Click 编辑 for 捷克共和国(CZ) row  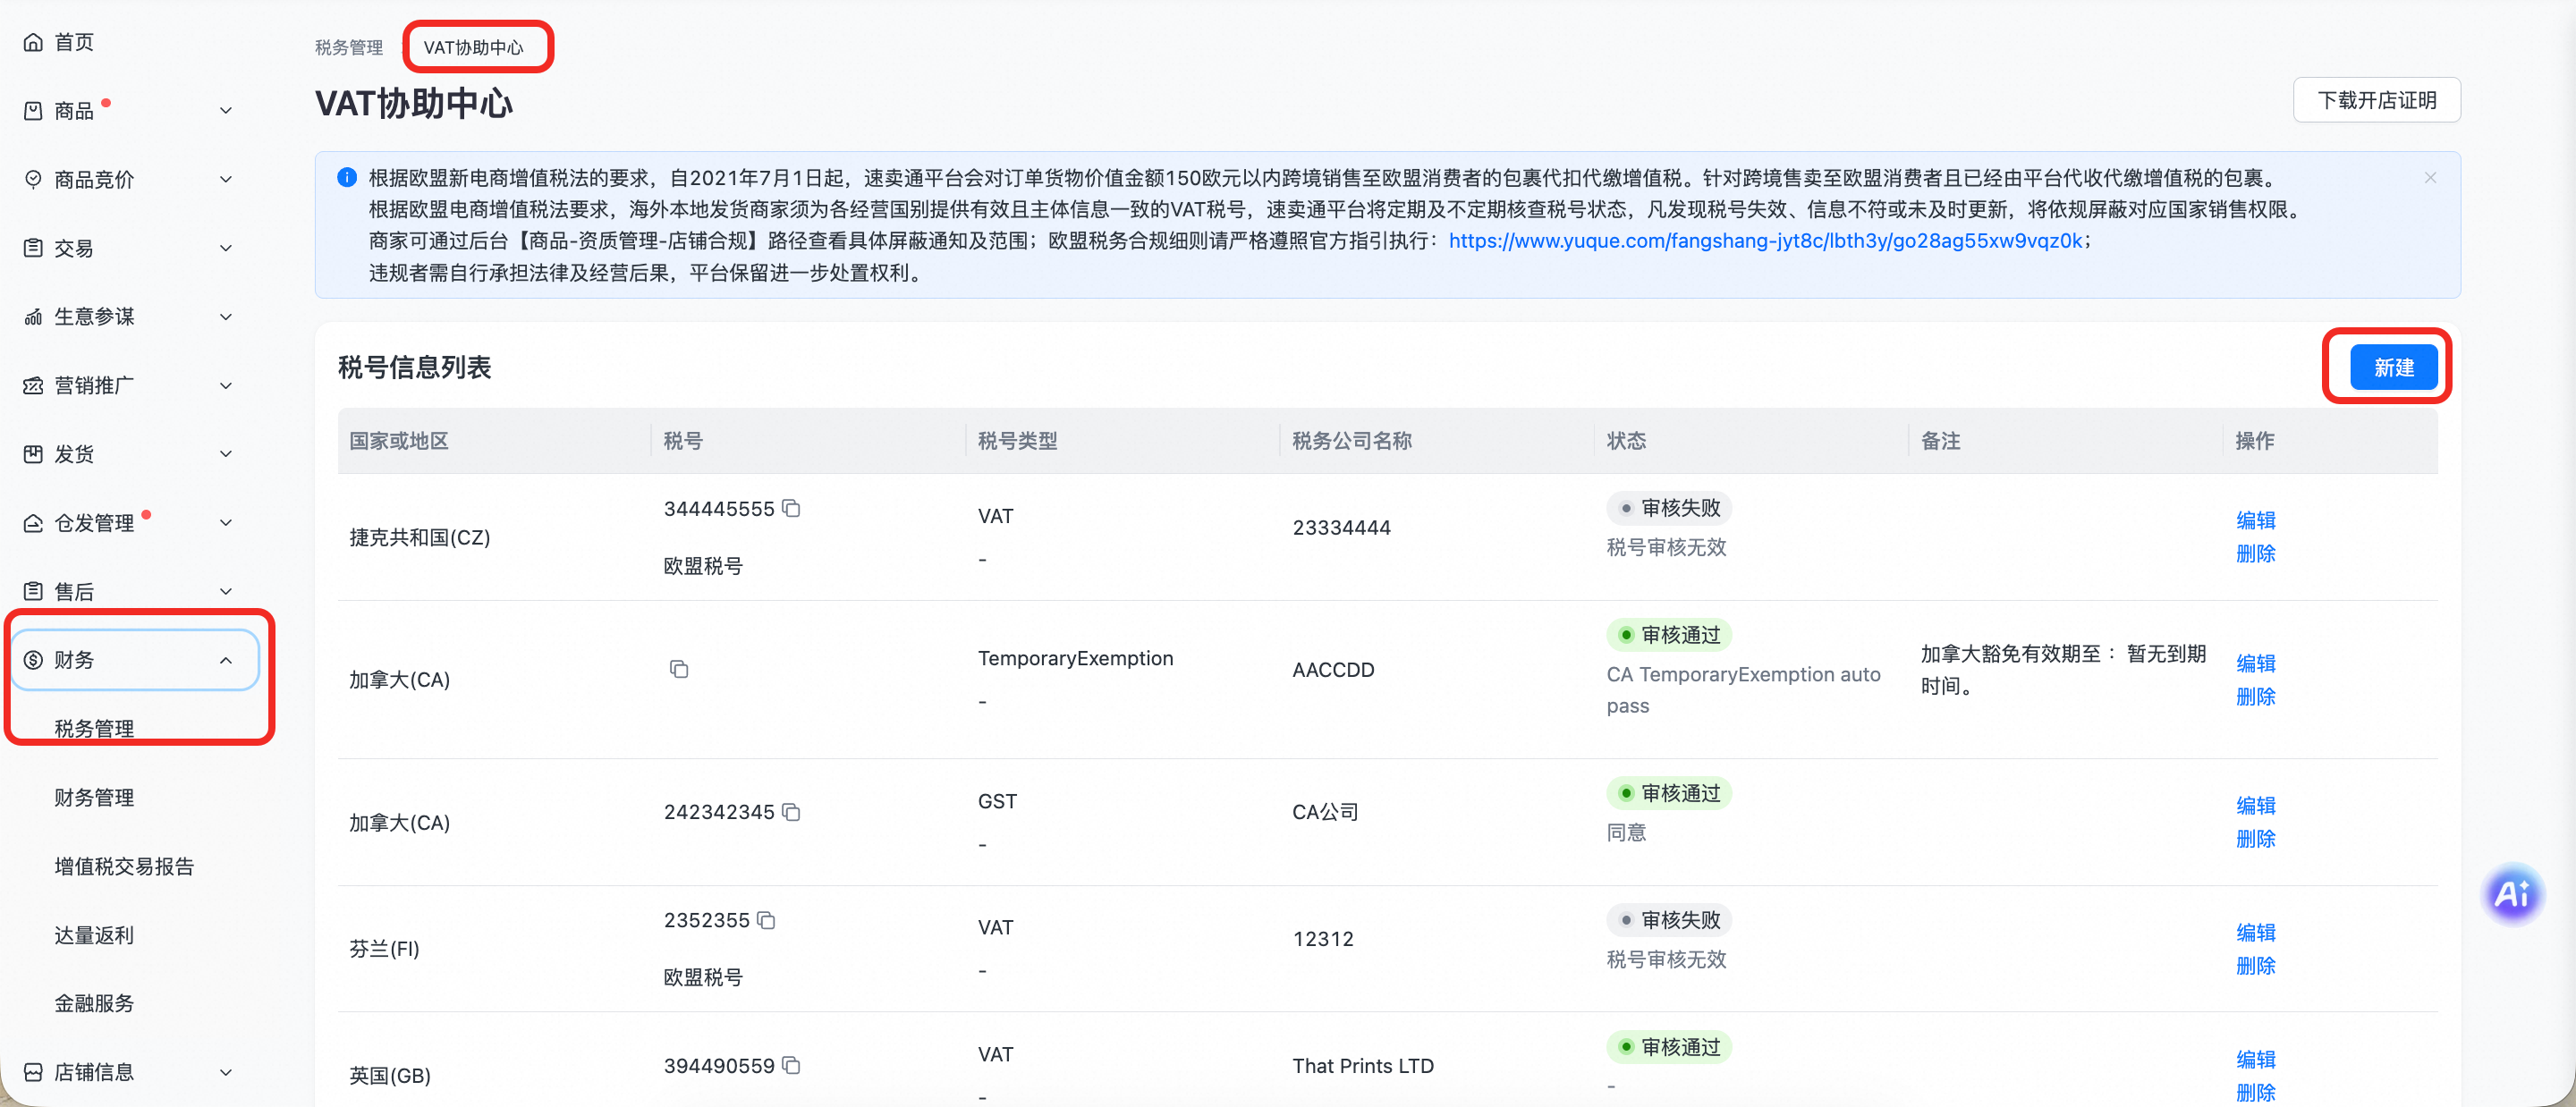[2255, 520]
